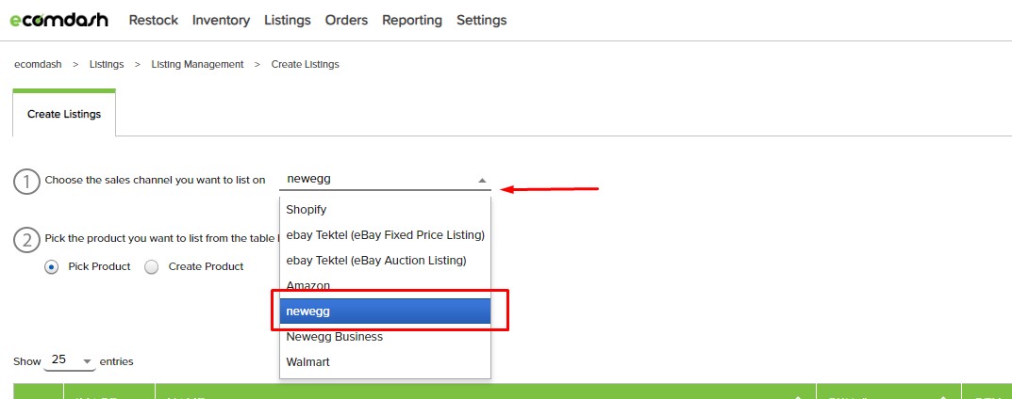Viewport: 1012px width, 399px height.
Task: Select the Create Product radio button
Action: [152, 266]
